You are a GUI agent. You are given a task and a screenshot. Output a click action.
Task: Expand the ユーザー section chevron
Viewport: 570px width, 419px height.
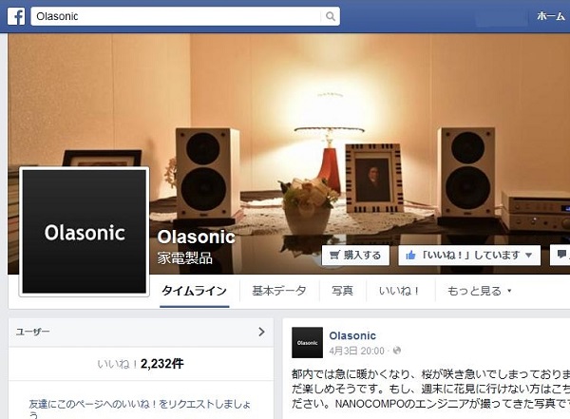click(261, 332)
